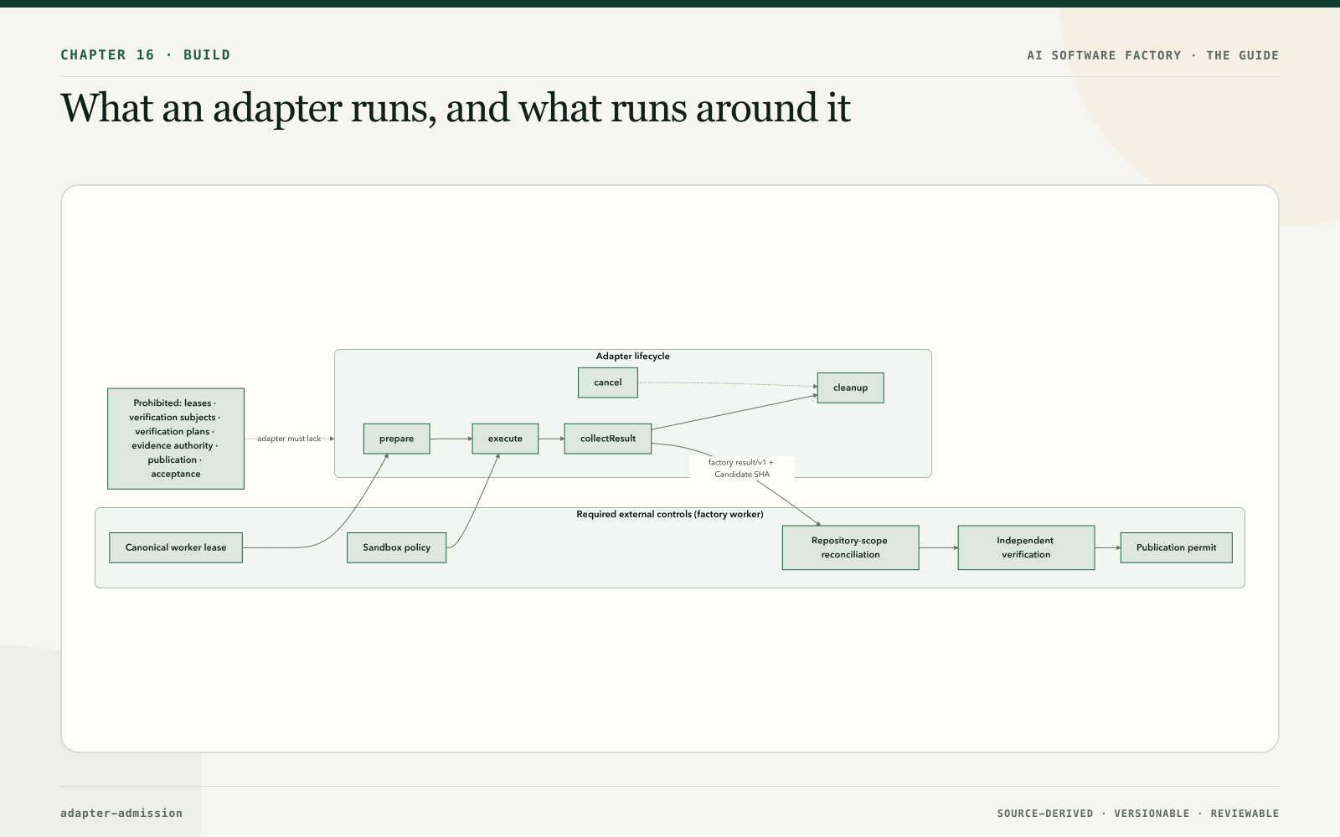
Task: Select the 'cancel' node
Action: pyautogui.click(x=608, y=383)
